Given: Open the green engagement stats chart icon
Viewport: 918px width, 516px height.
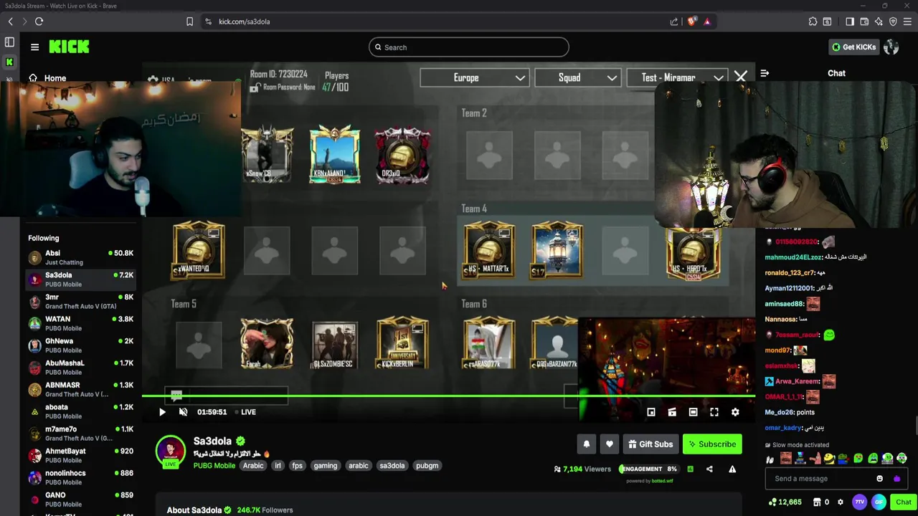Looking at the screenshot, I should [690, 469].
